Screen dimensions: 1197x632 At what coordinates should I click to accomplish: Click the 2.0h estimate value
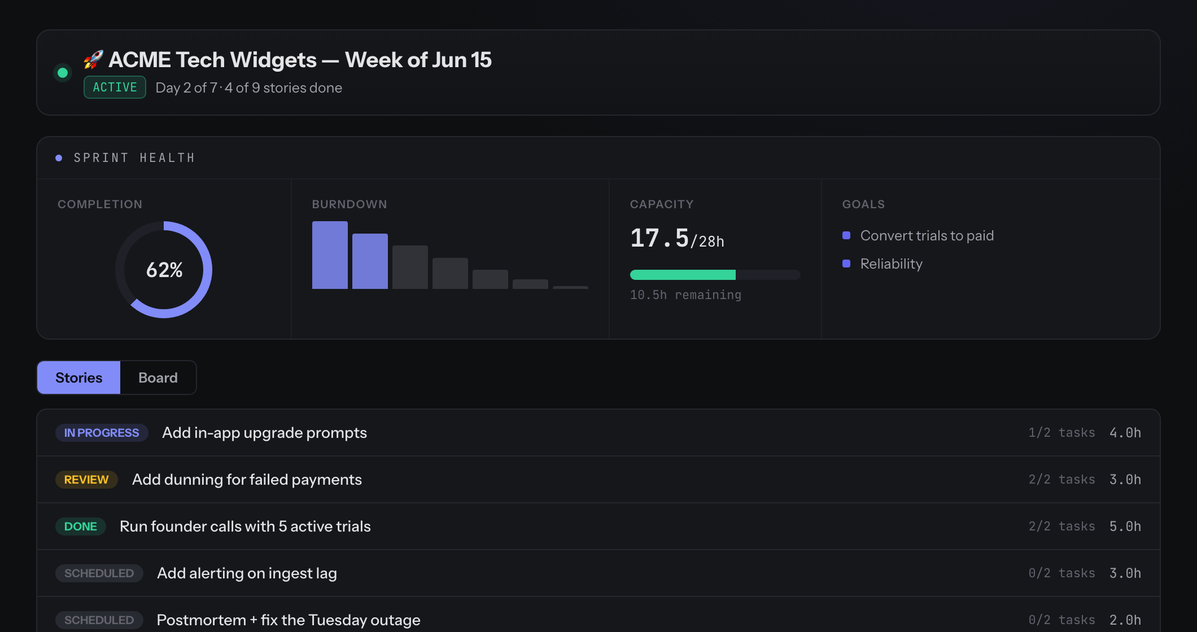pos(1125,620)
